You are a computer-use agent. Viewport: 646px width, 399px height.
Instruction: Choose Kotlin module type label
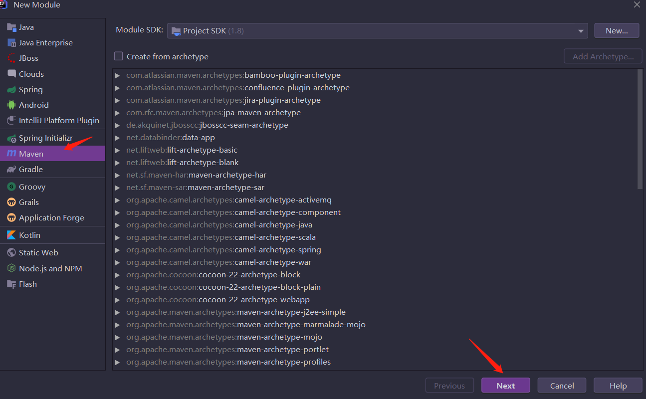(x=29, y=235)
